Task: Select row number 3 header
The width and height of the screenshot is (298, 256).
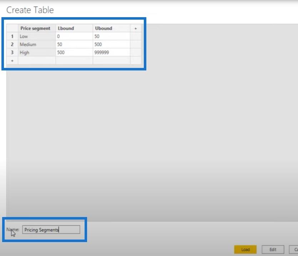Action: pos(12,52)
